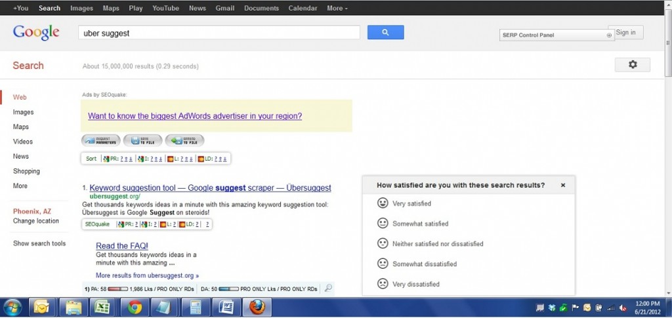The image size is (672, 318).
Task: Sort Google index I ascending arrow
Action: [156, 159]
